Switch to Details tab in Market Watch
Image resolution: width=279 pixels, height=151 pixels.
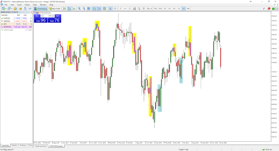pos(14,145)
